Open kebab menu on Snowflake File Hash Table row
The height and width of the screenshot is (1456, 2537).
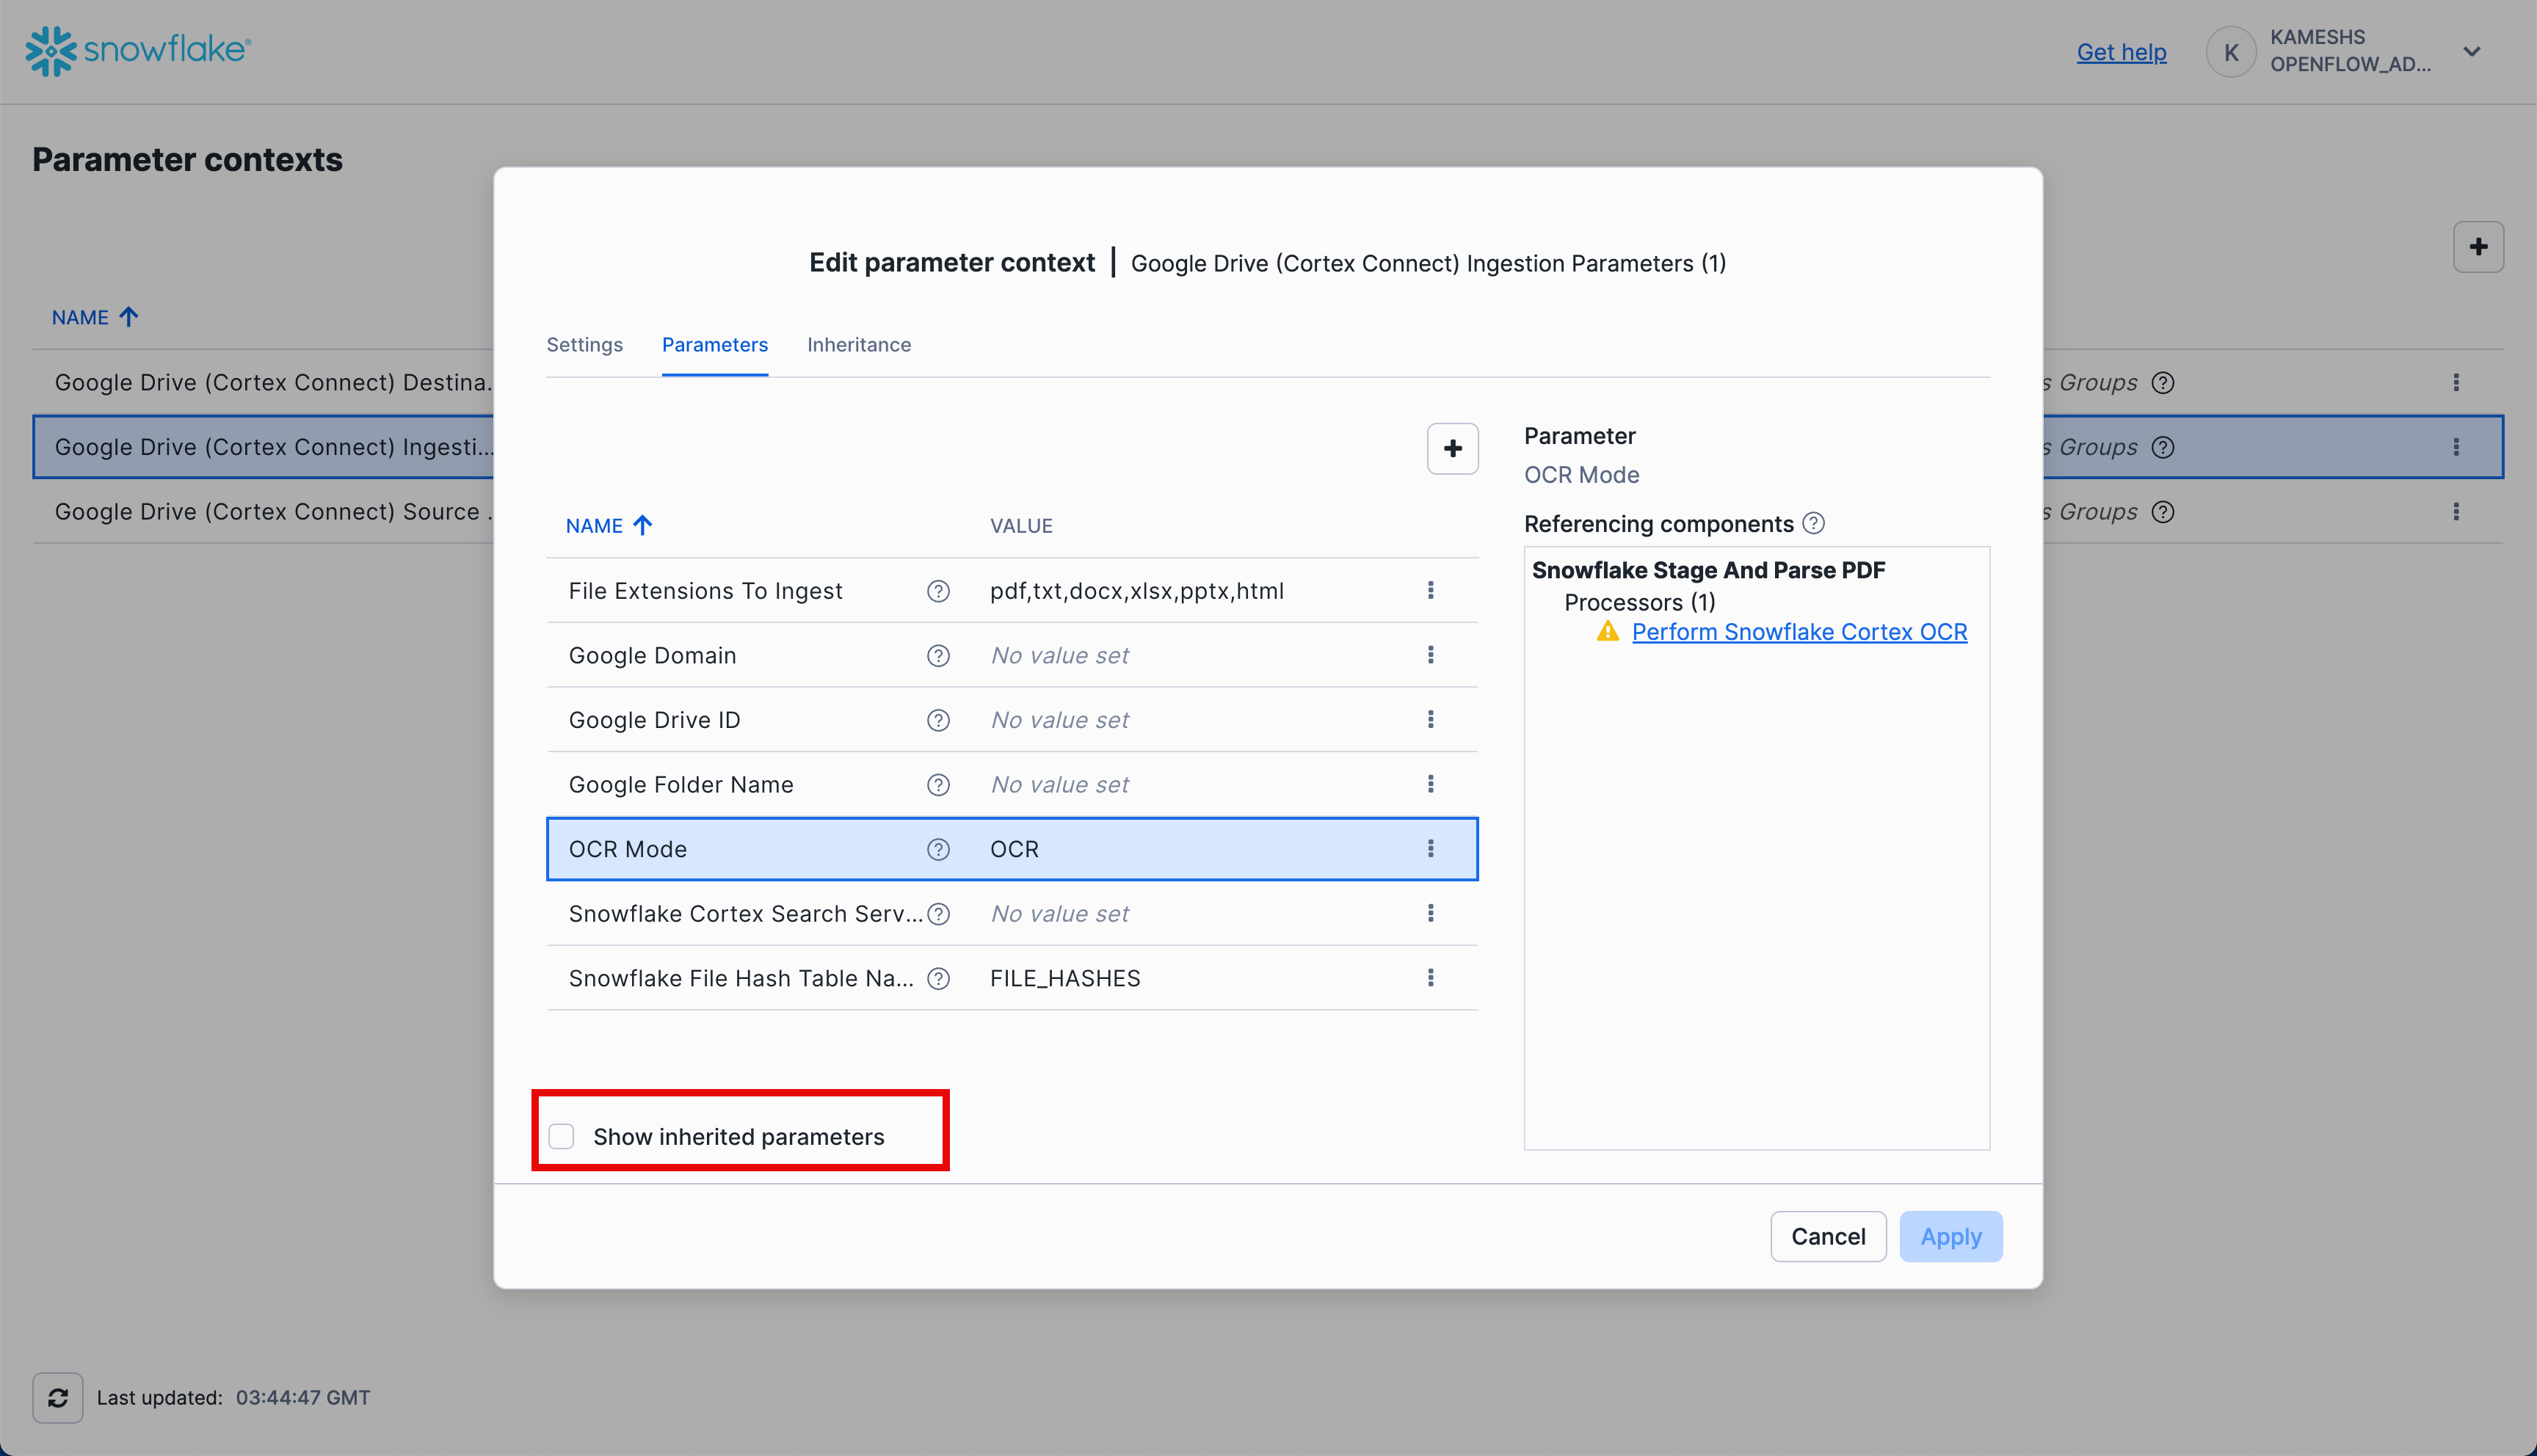pyautogui.click(x=1431, y=977)
